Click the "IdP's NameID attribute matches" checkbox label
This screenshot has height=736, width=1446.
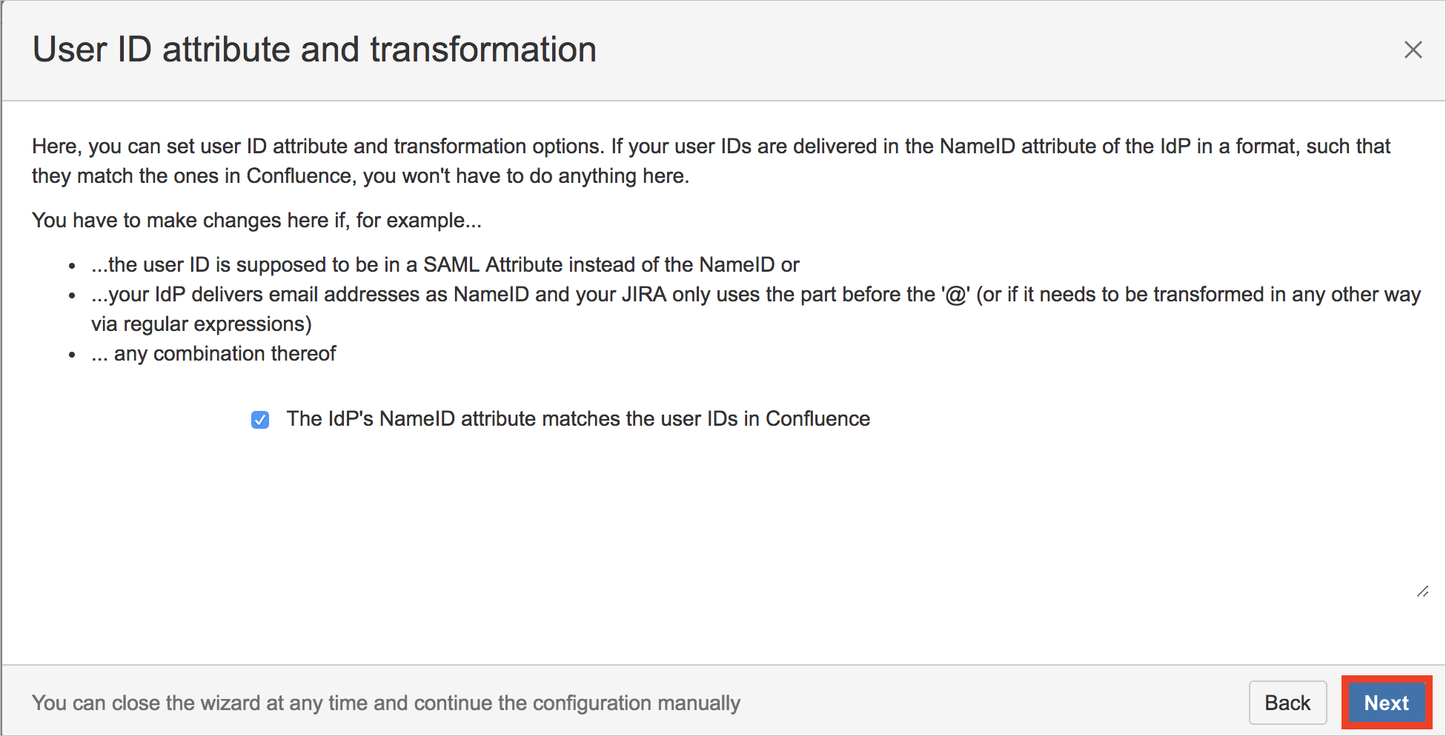[x=578, y=419]
